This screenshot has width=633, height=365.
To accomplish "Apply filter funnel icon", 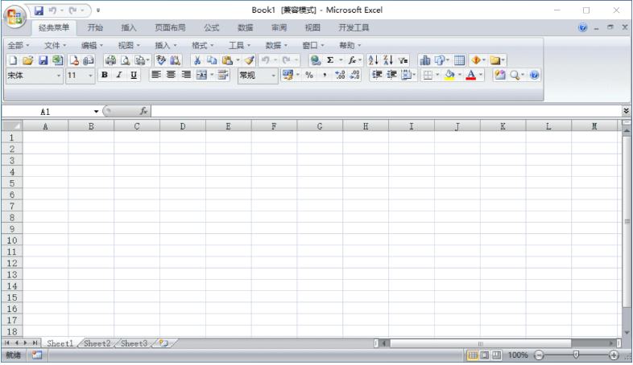I will coord(403,60).
